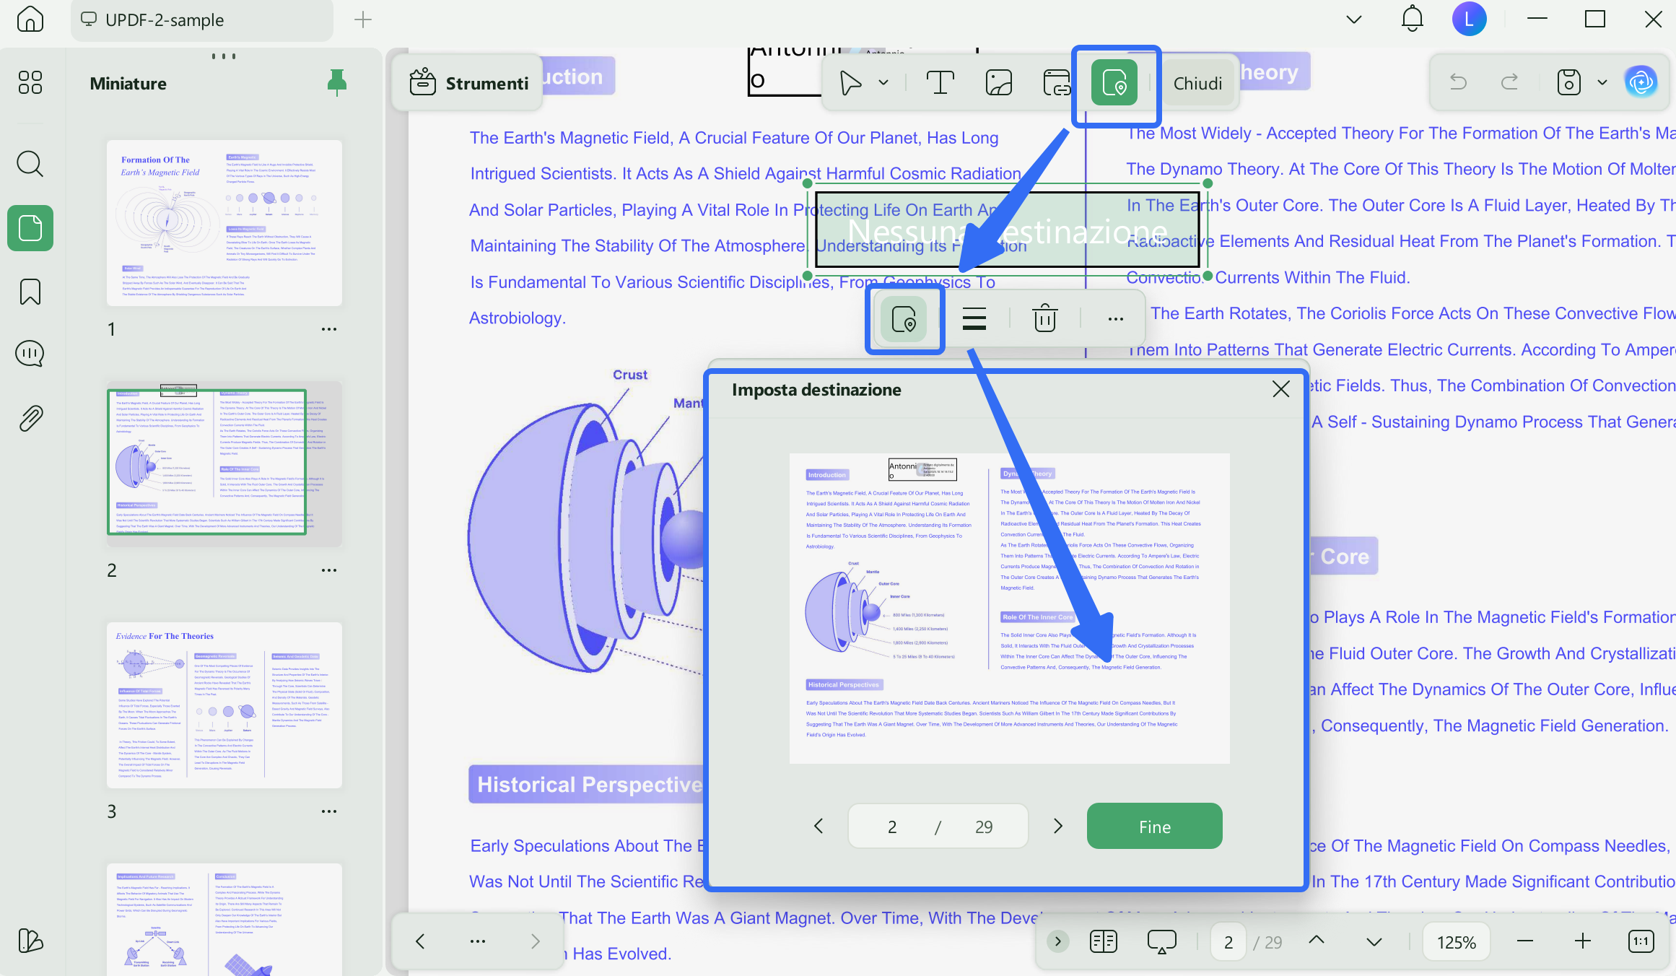Go to previous page in dialog
Viewport: 1676px width, 976px height.
coord(819,826)
